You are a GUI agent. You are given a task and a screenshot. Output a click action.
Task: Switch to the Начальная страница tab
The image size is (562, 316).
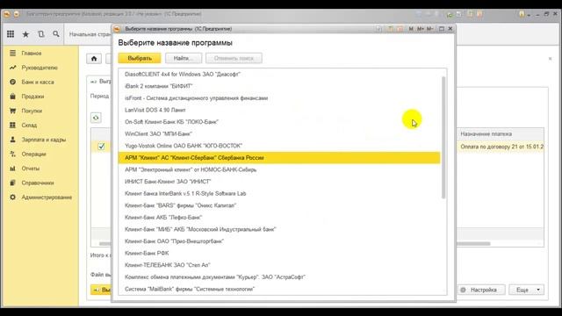(x=90, y=34)
